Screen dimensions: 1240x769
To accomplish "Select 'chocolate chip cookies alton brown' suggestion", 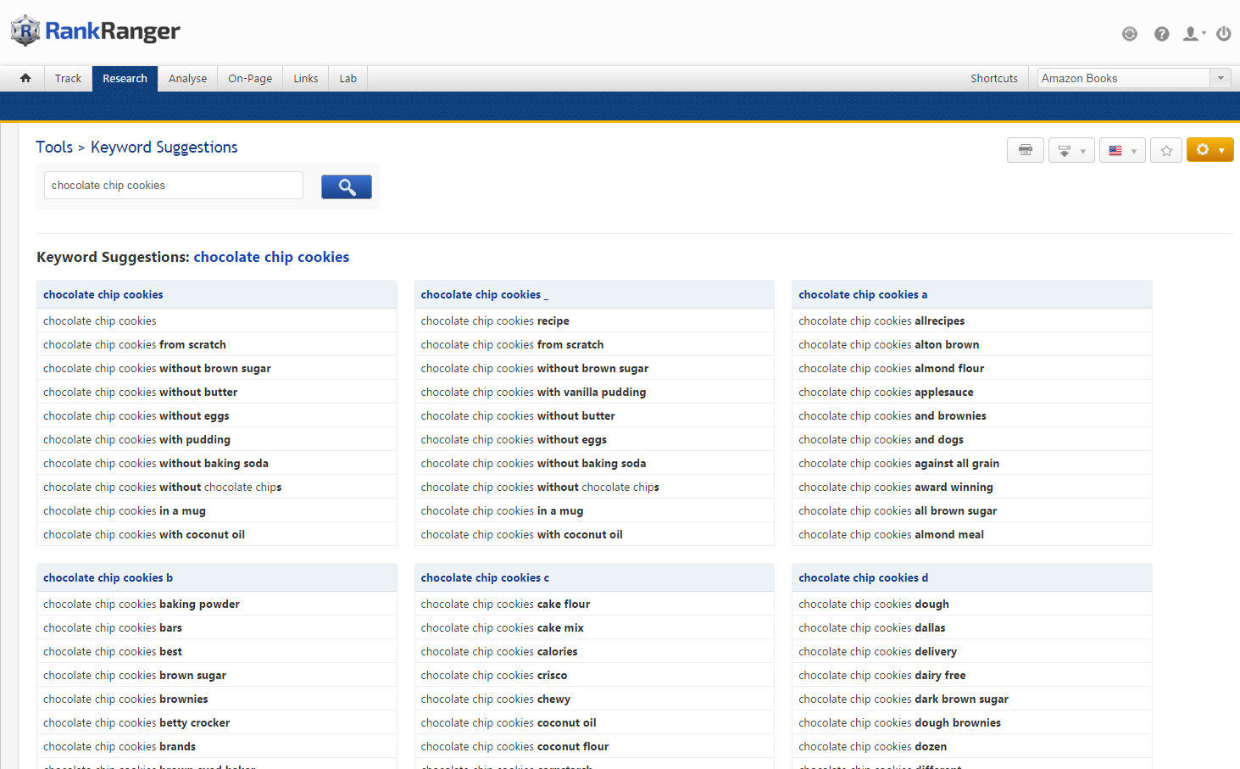I will click(888, 345).
